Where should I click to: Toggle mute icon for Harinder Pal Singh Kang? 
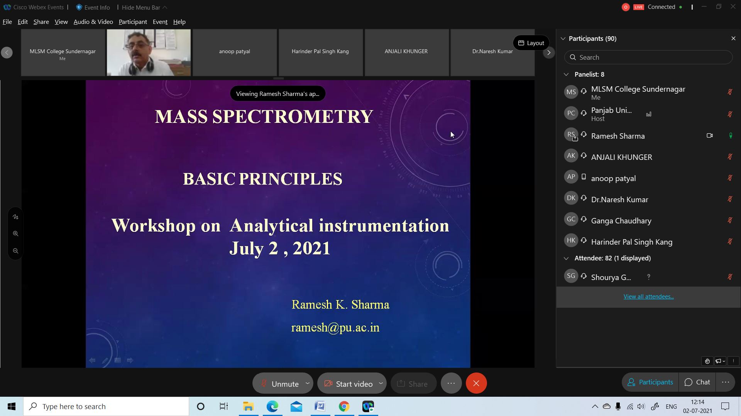tap(730, 242)
